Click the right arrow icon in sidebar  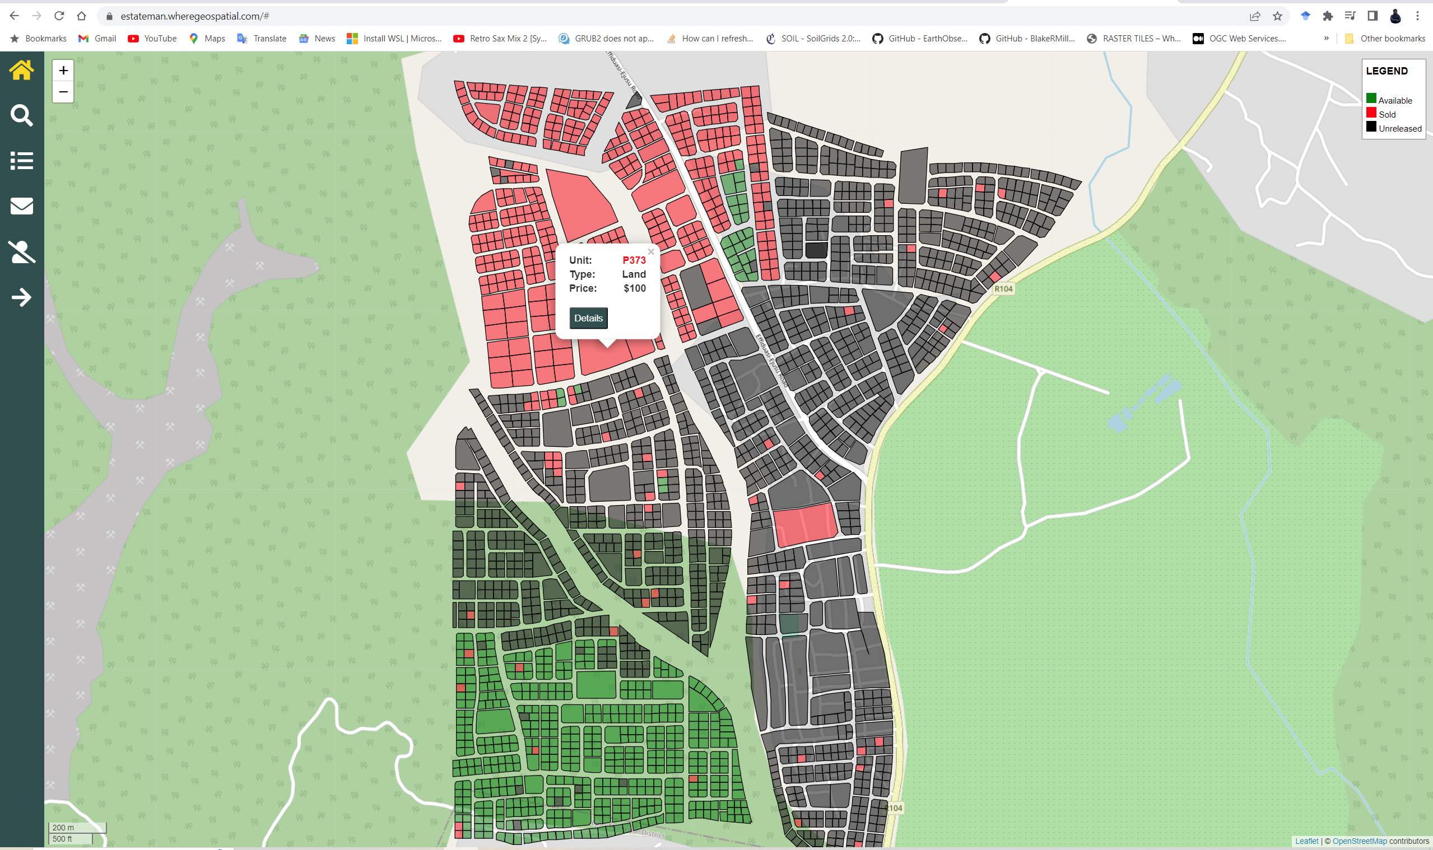coord(21,297)
